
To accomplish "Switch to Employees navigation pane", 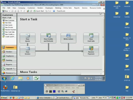I will [x=9, y=56].
